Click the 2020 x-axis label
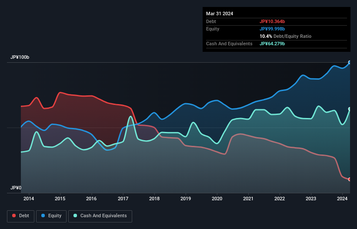This screenshot has width=357, height=229. (x=217, y=199)
